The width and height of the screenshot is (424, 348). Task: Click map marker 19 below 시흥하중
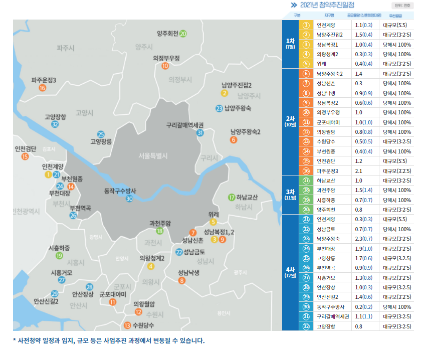[59, 255]
